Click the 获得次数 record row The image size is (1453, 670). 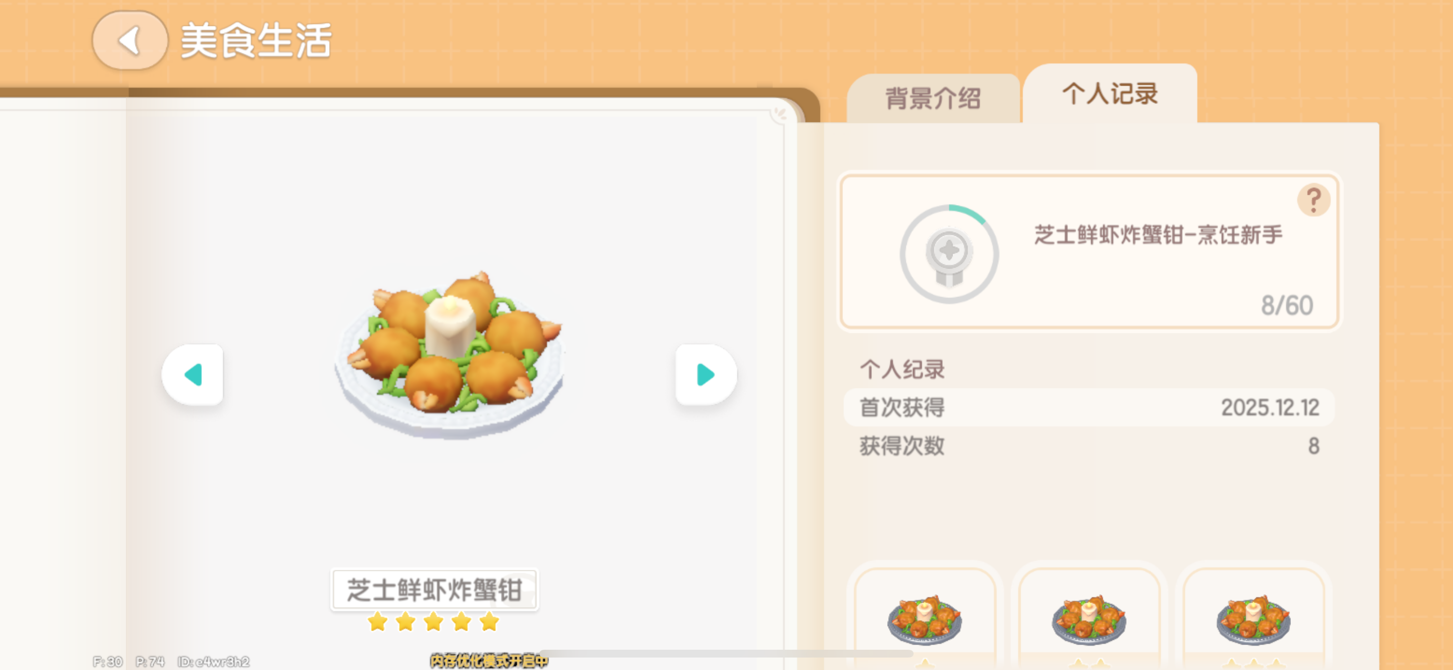[1089, 446]
